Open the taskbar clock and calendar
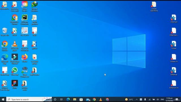This screenshot has height=102, width=181. (x=169, y=99)
